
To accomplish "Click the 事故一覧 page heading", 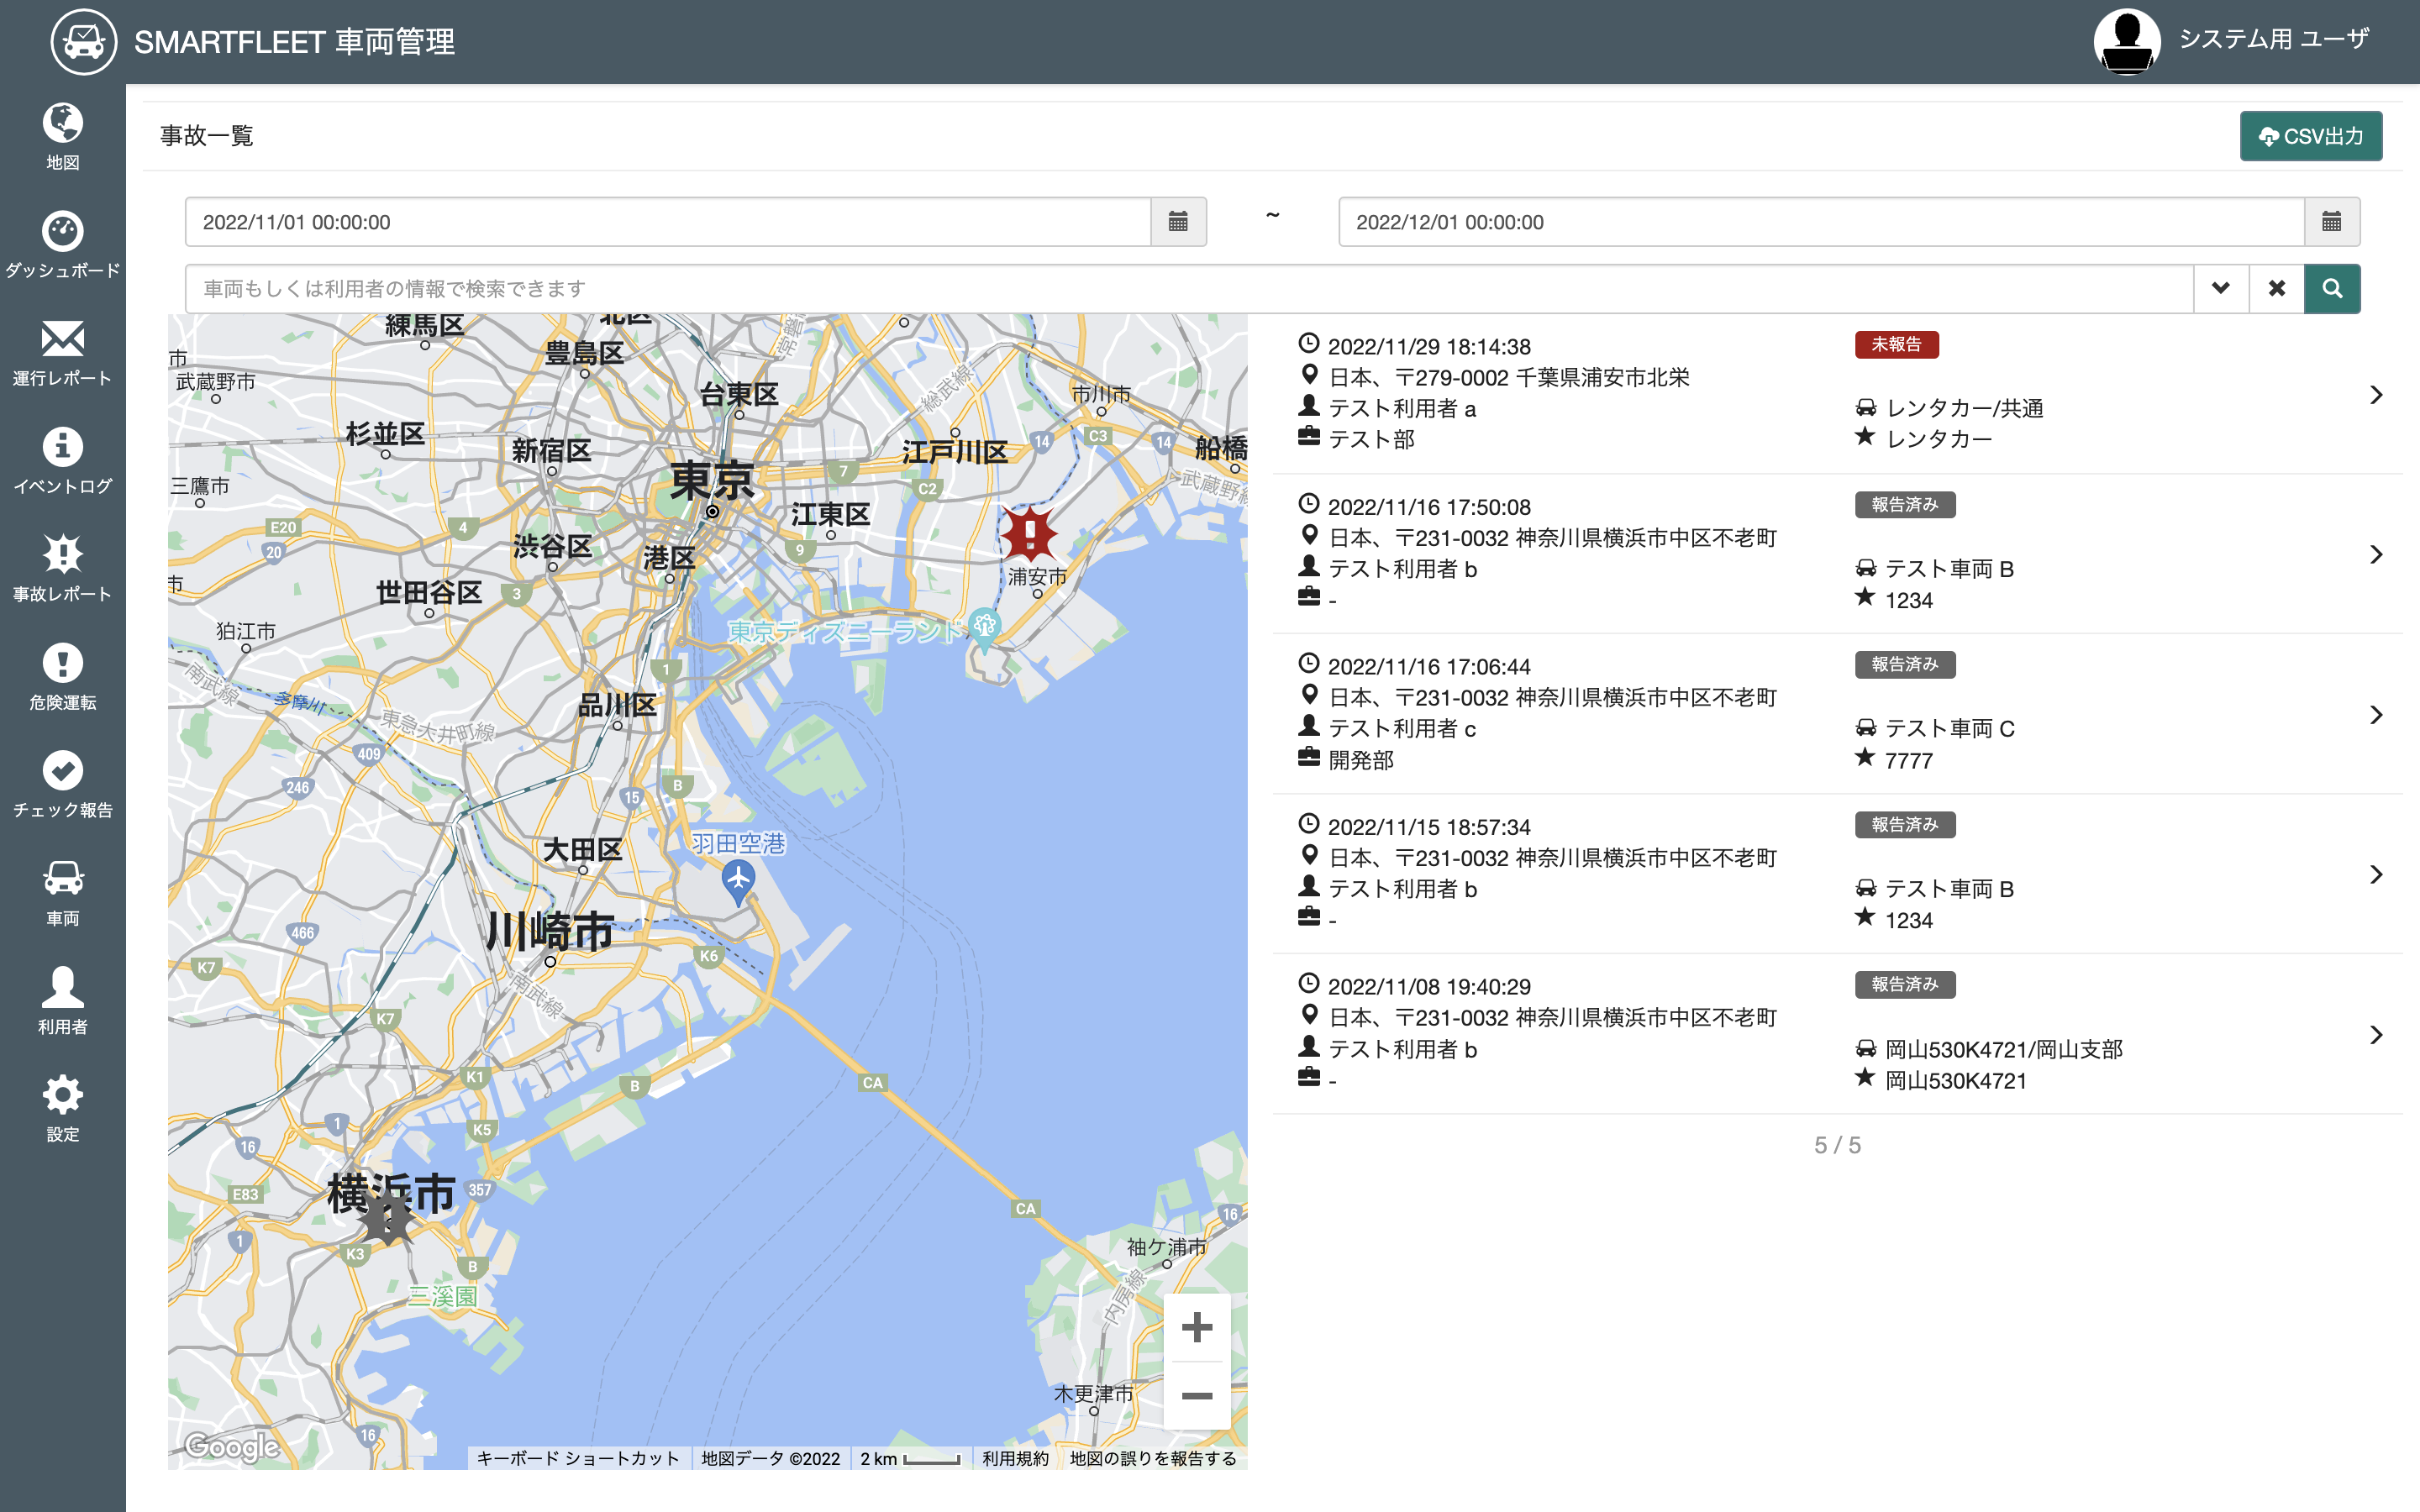I will (206, 135).
